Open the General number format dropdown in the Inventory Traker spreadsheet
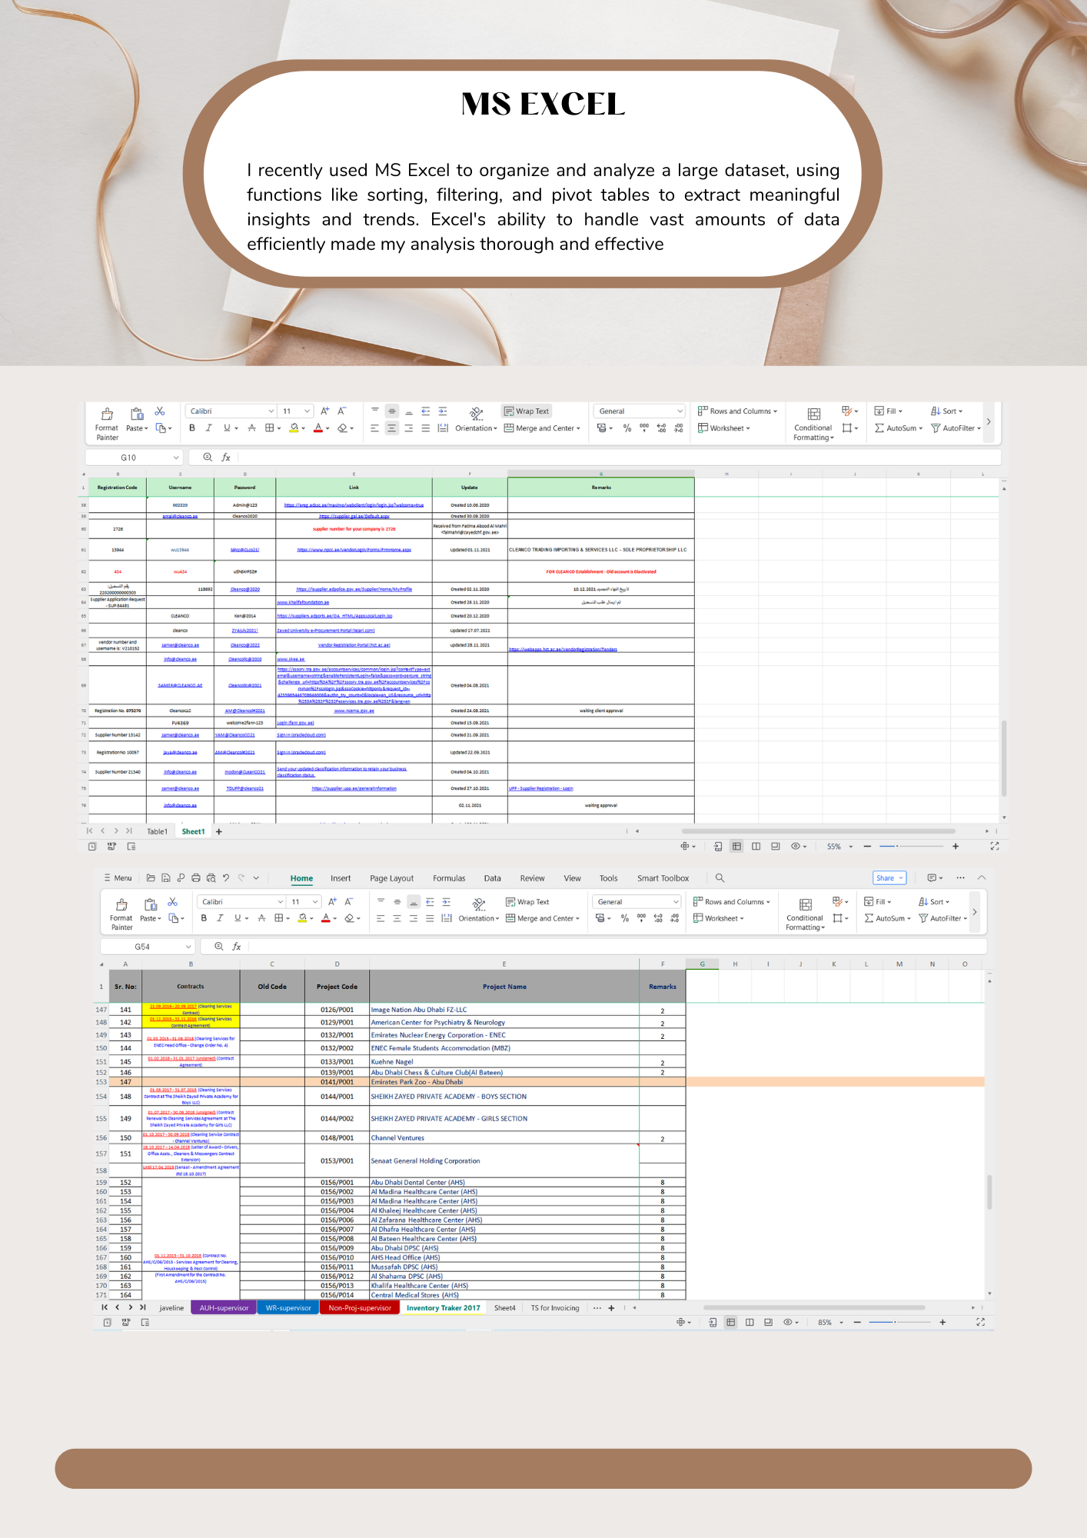 pyautogui.click(x=676, y=901)
